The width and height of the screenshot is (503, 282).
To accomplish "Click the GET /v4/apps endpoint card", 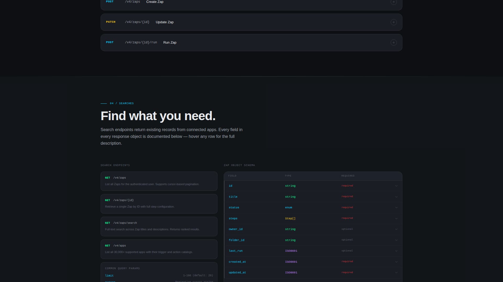I will point(159,249).
